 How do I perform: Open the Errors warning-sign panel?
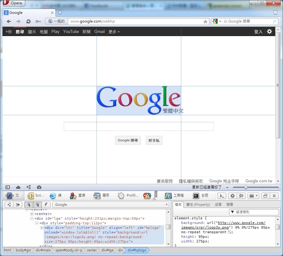(x=150, y=196)
